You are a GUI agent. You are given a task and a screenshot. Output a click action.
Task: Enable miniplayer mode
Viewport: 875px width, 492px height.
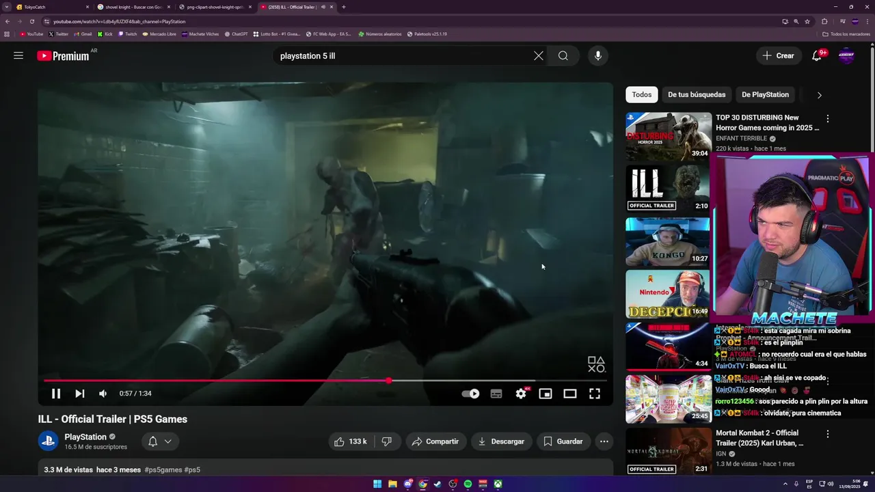546,394
